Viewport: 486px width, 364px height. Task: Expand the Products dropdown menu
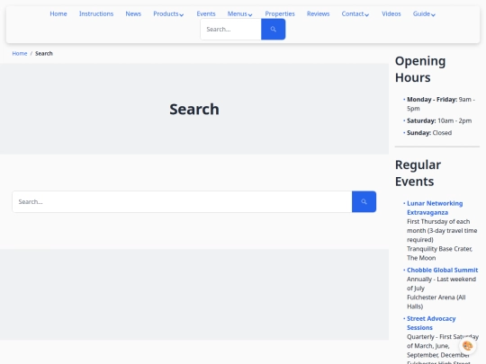[x=168, y=13]
